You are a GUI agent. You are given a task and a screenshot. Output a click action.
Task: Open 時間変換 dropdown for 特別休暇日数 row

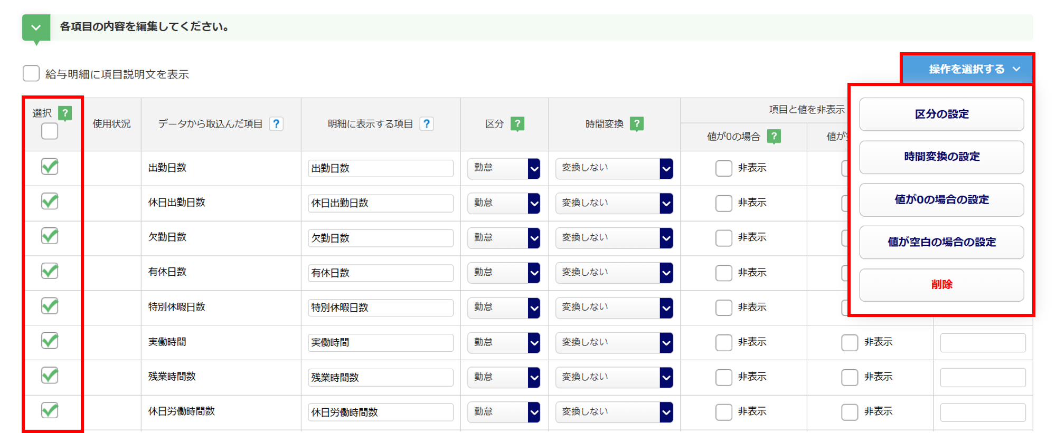(x=614, y=307)
